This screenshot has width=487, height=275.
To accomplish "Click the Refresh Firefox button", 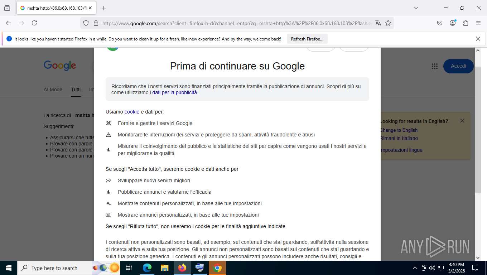I will 307,39.
